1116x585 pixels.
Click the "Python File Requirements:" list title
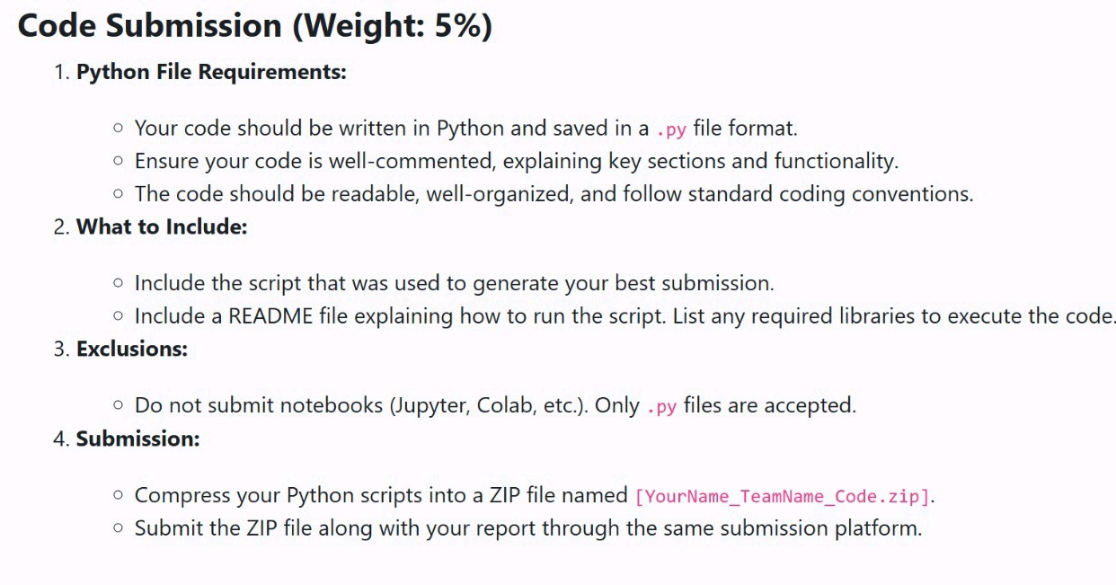pos(211,72)
